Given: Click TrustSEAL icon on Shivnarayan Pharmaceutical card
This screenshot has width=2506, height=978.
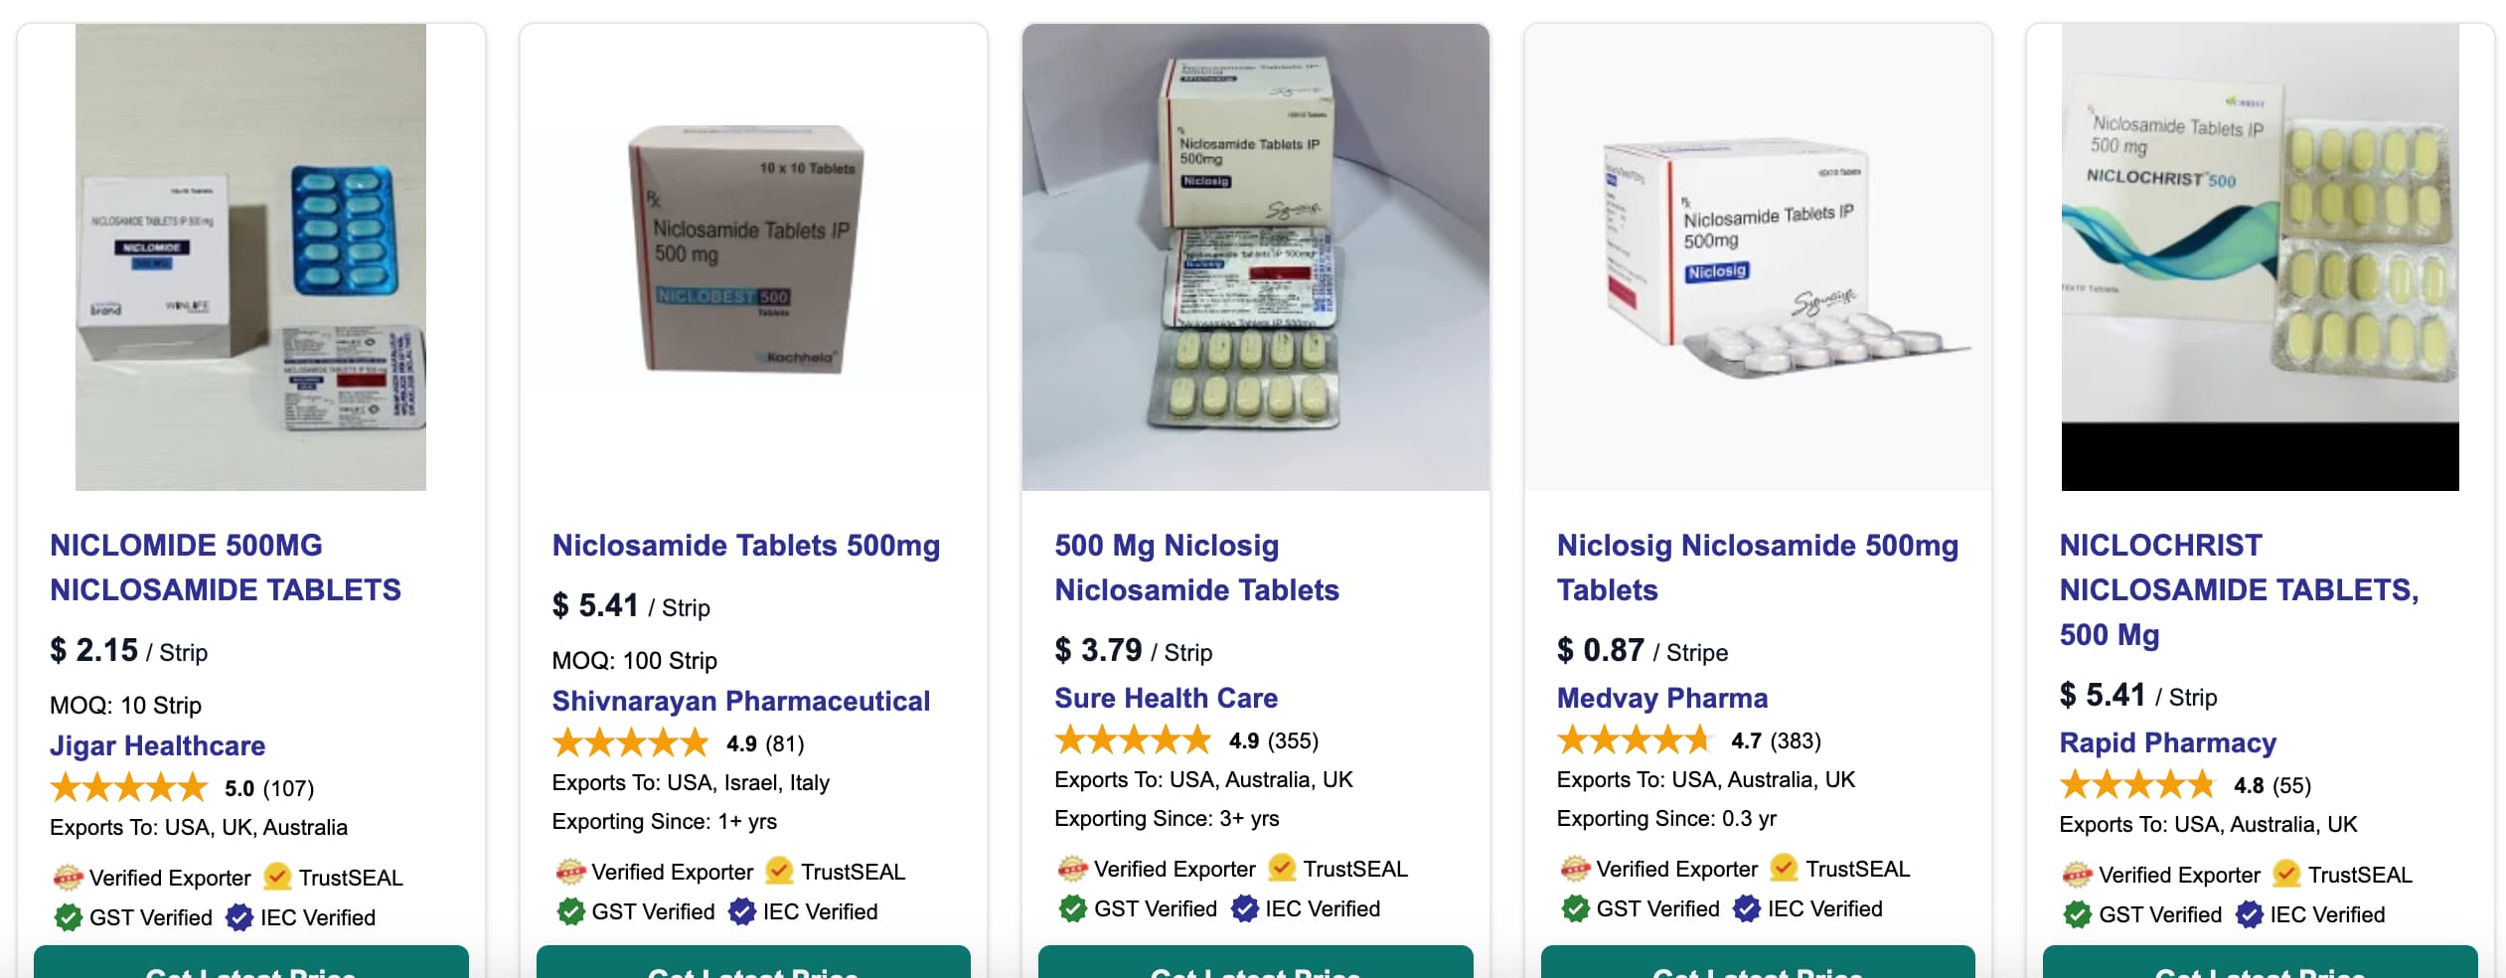Looking at the screenshot, I should tap(780, 872).
